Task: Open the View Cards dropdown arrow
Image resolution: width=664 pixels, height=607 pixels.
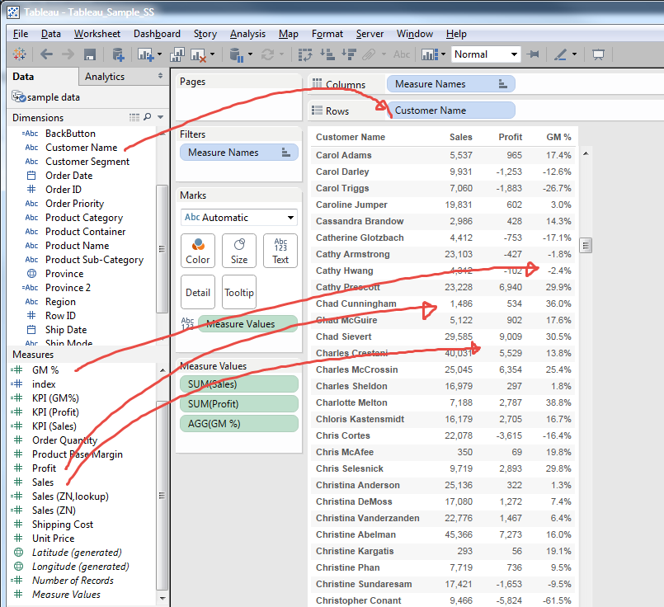Action: 444,54
